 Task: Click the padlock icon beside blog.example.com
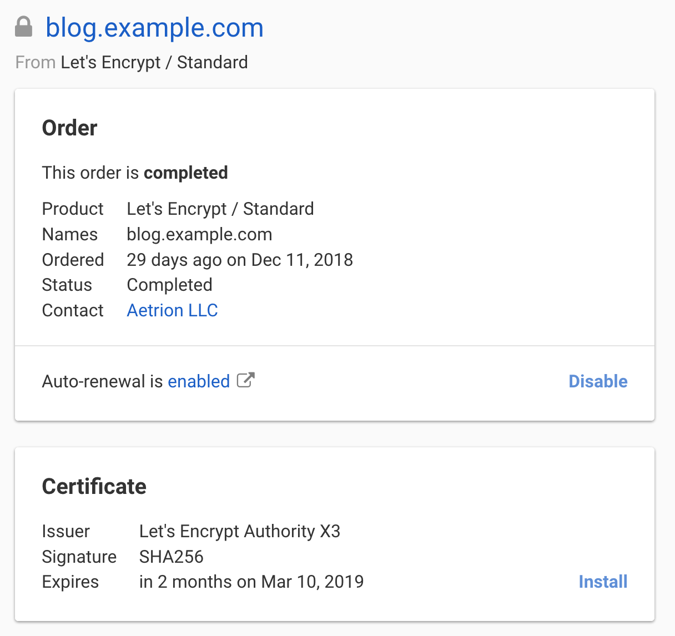click(x=24, y=27)
